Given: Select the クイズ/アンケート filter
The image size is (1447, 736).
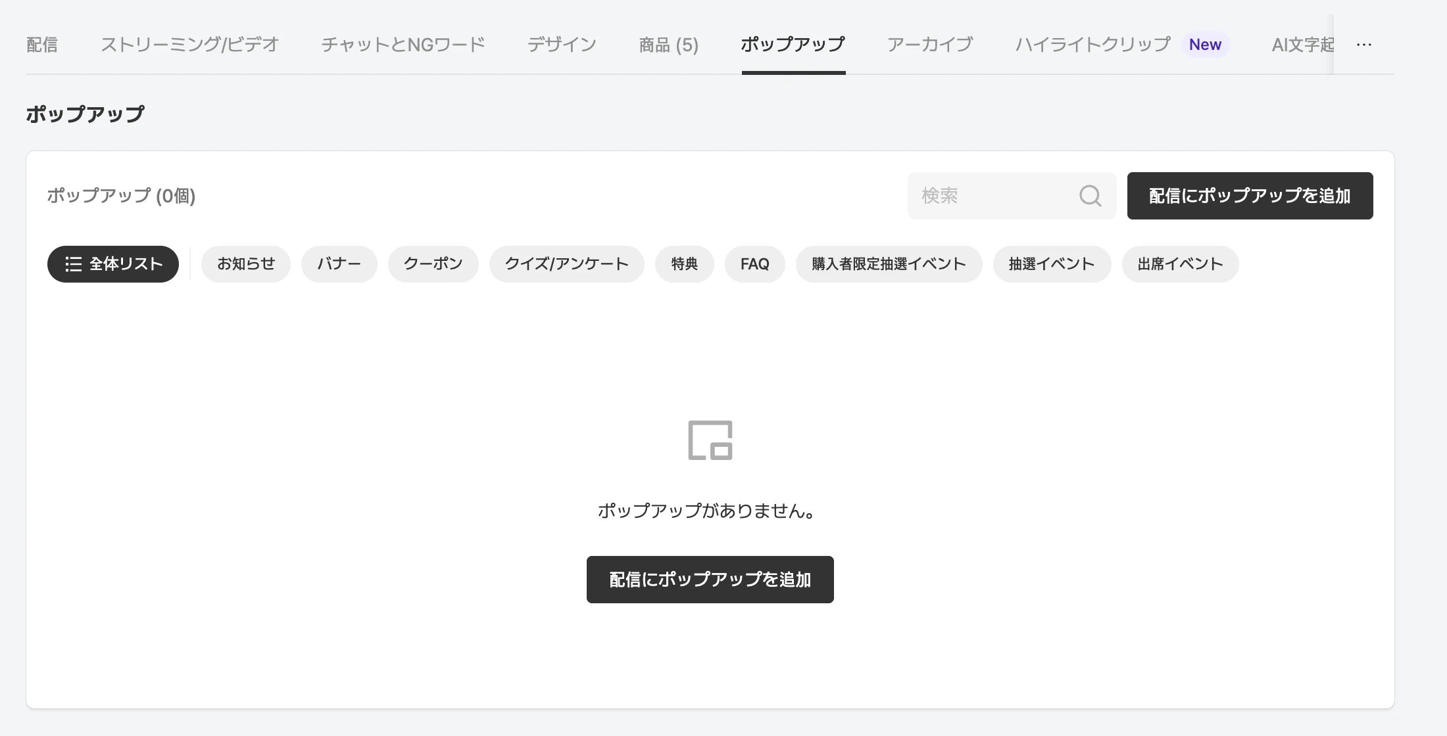Looking at the screenshot, I should (567, 264).
